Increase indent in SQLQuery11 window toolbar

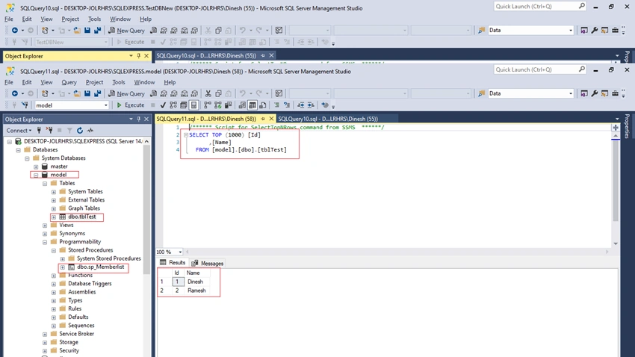(x=311, y=105)
